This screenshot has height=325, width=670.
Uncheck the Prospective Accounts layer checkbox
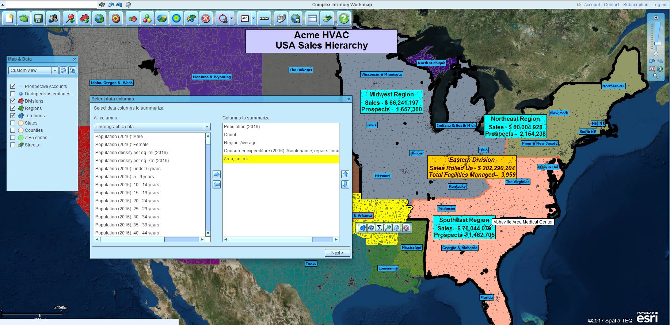tap(13, 86)
